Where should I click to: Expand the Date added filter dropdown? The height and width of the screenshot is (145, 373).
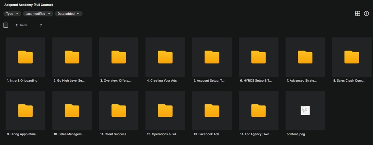pyautogui.click(x=68, y=14)
